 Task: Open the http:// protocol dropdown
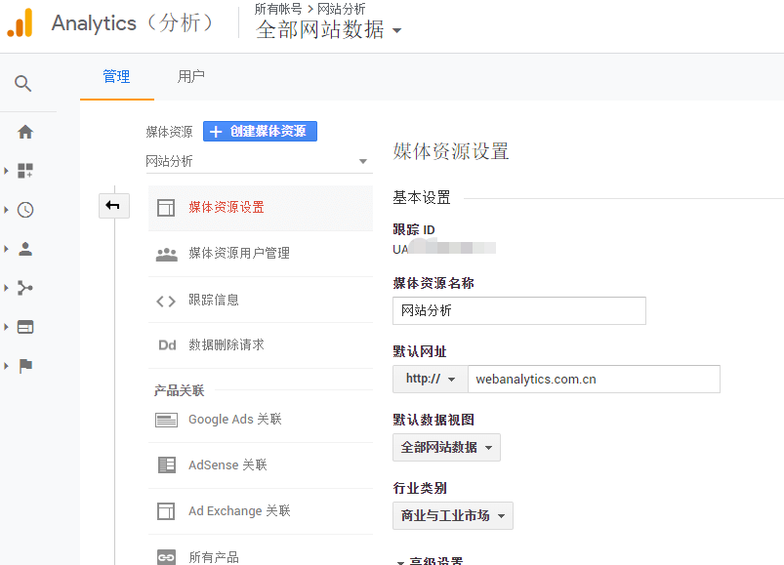click(430, 380)
